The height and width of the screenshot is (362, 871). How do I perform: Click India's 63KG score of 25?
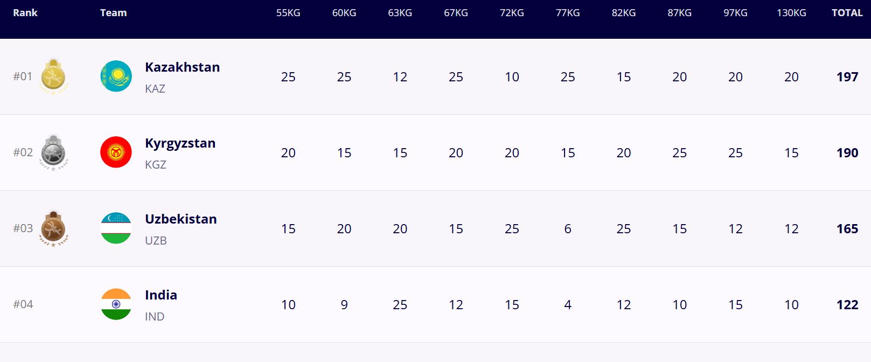(x=400, y=305)
